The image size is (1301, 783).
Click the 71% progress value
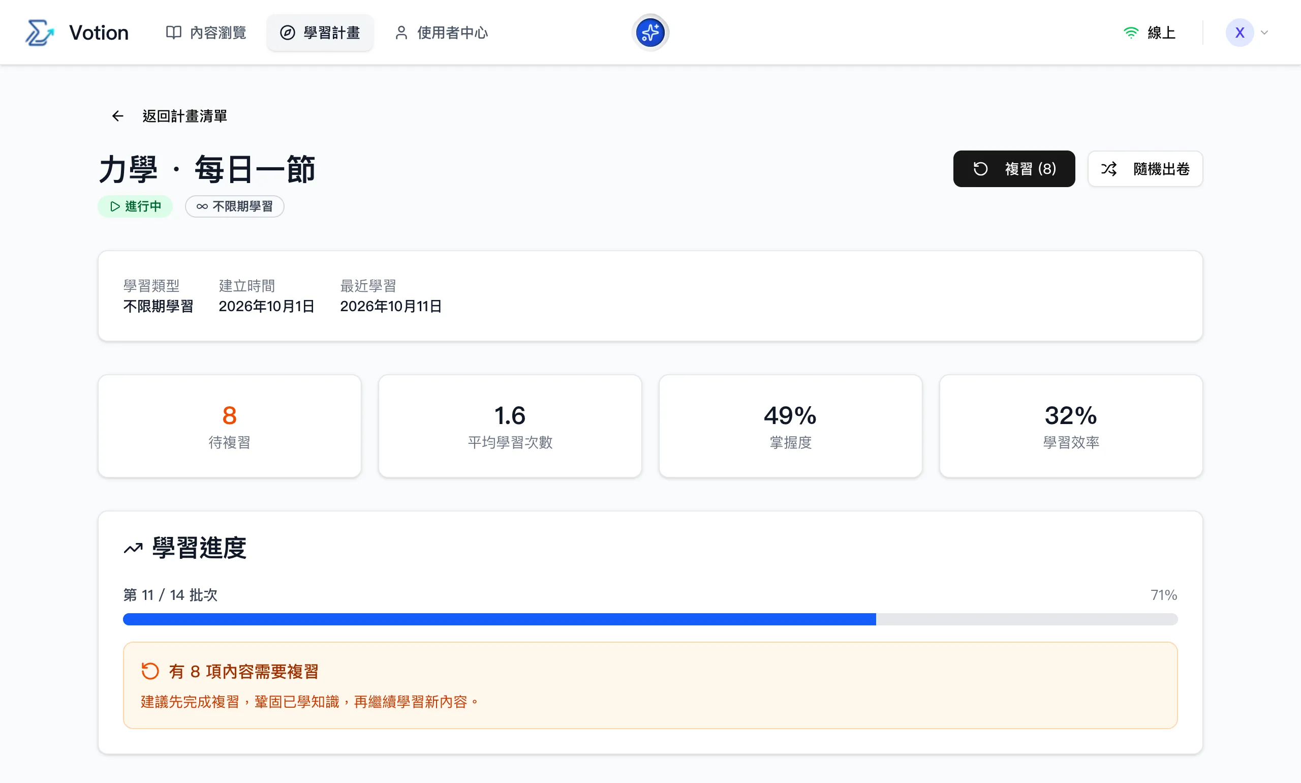pos(1163,595)
